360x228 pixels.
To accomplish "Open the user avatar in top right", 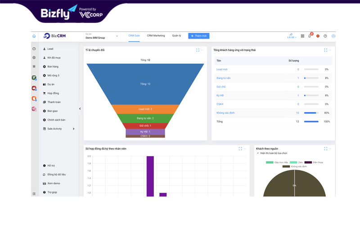I will coord(333,36).
